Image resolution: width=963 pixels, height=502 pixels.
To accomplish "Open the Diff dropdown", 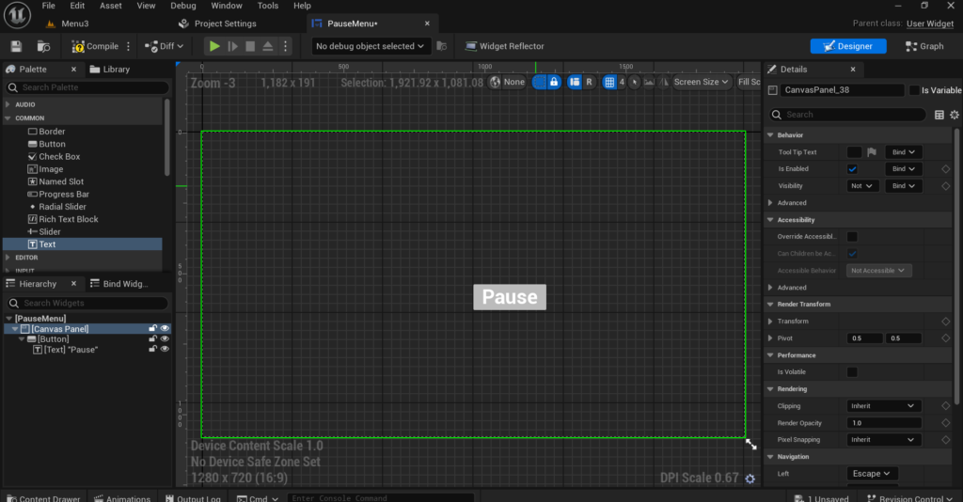I will 164,46.
